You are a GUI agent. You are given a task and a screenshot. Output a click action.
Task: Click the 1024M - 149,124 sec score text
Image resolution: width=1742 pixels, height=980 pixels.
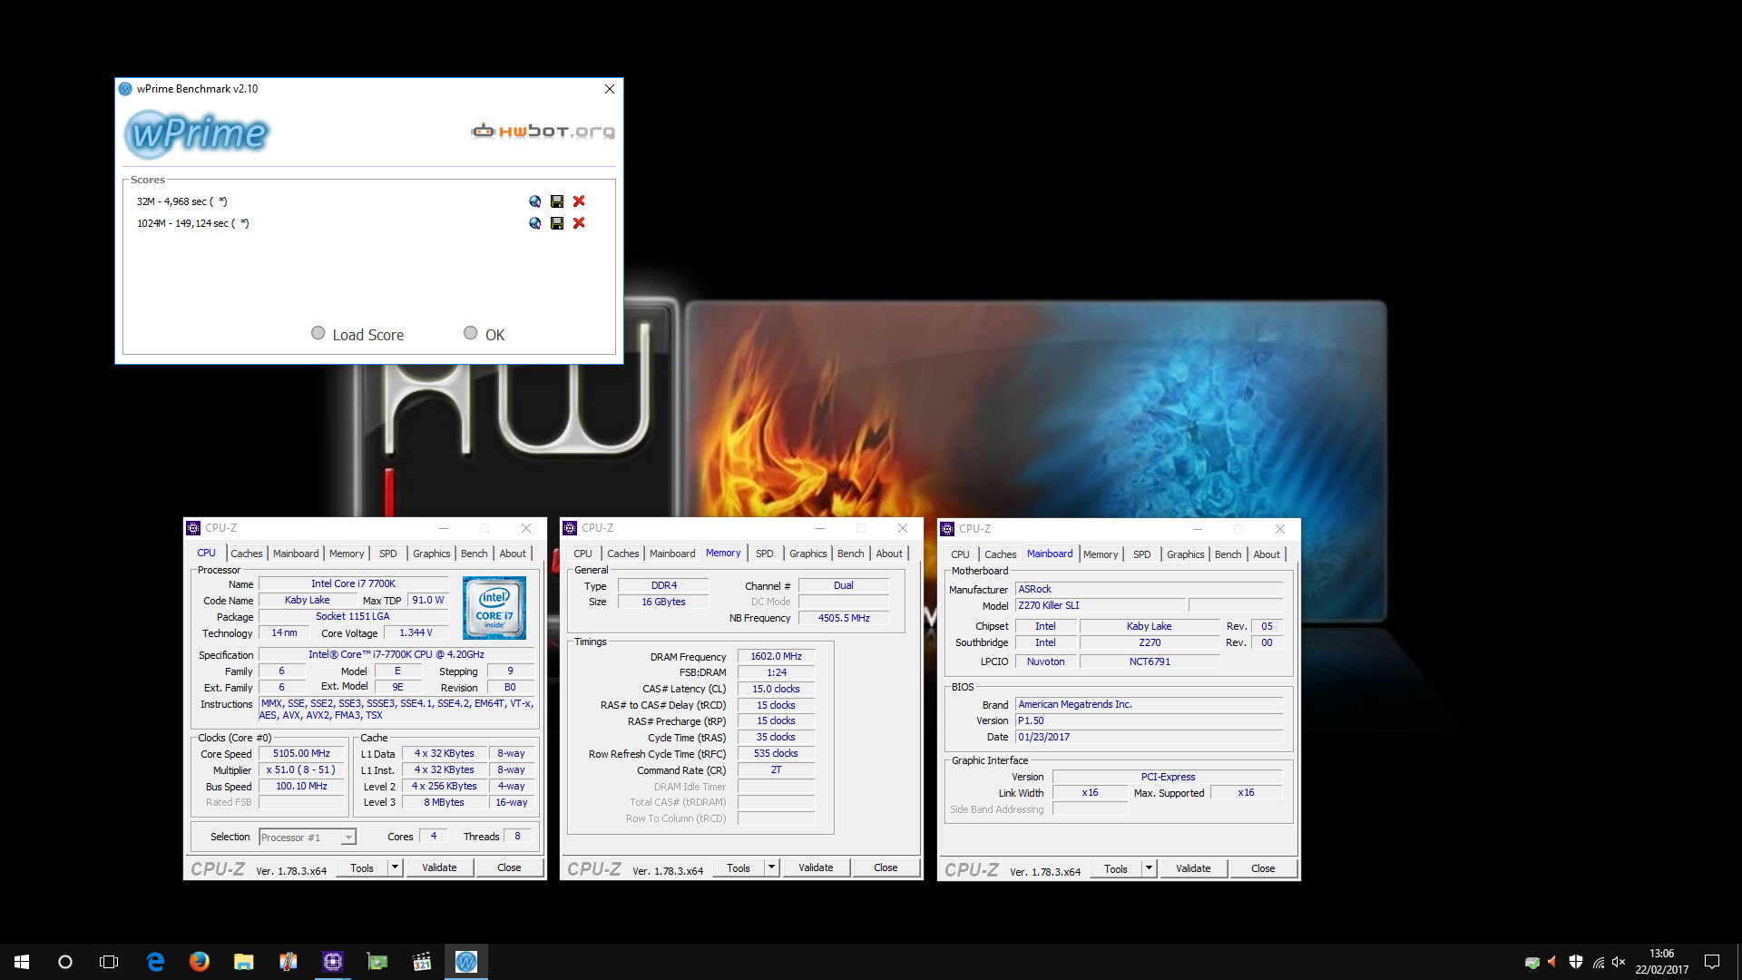coord(193,223)
